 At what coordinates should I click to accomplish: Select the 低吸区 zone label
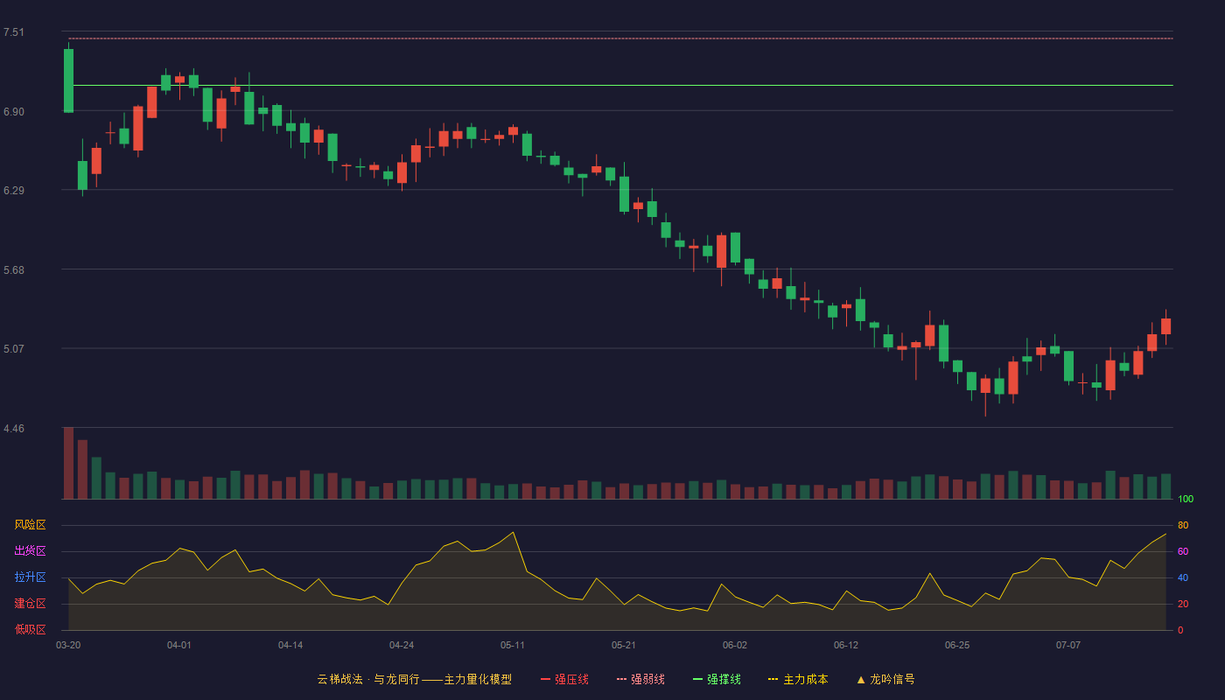[x=30, y=630]
